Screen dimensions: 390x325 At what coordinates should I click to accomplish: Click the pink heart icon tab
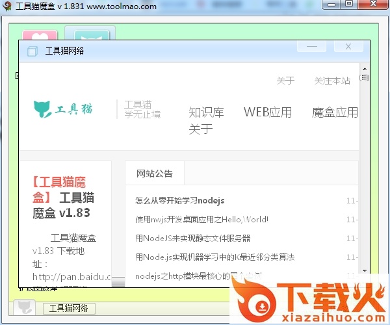tap(40, 35)
